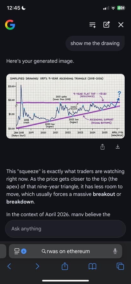Tap the microphone in the address bar
Image resolution: width=131 pixels, height=284 pixels.
(115, 251)
